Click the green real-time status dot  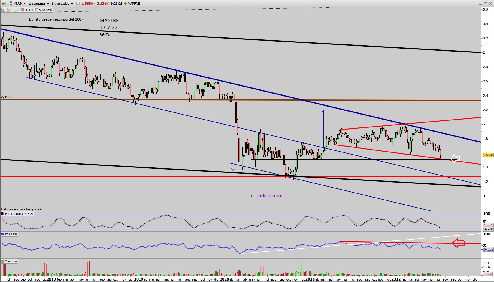pyautogui.click(x=125, y=4)
